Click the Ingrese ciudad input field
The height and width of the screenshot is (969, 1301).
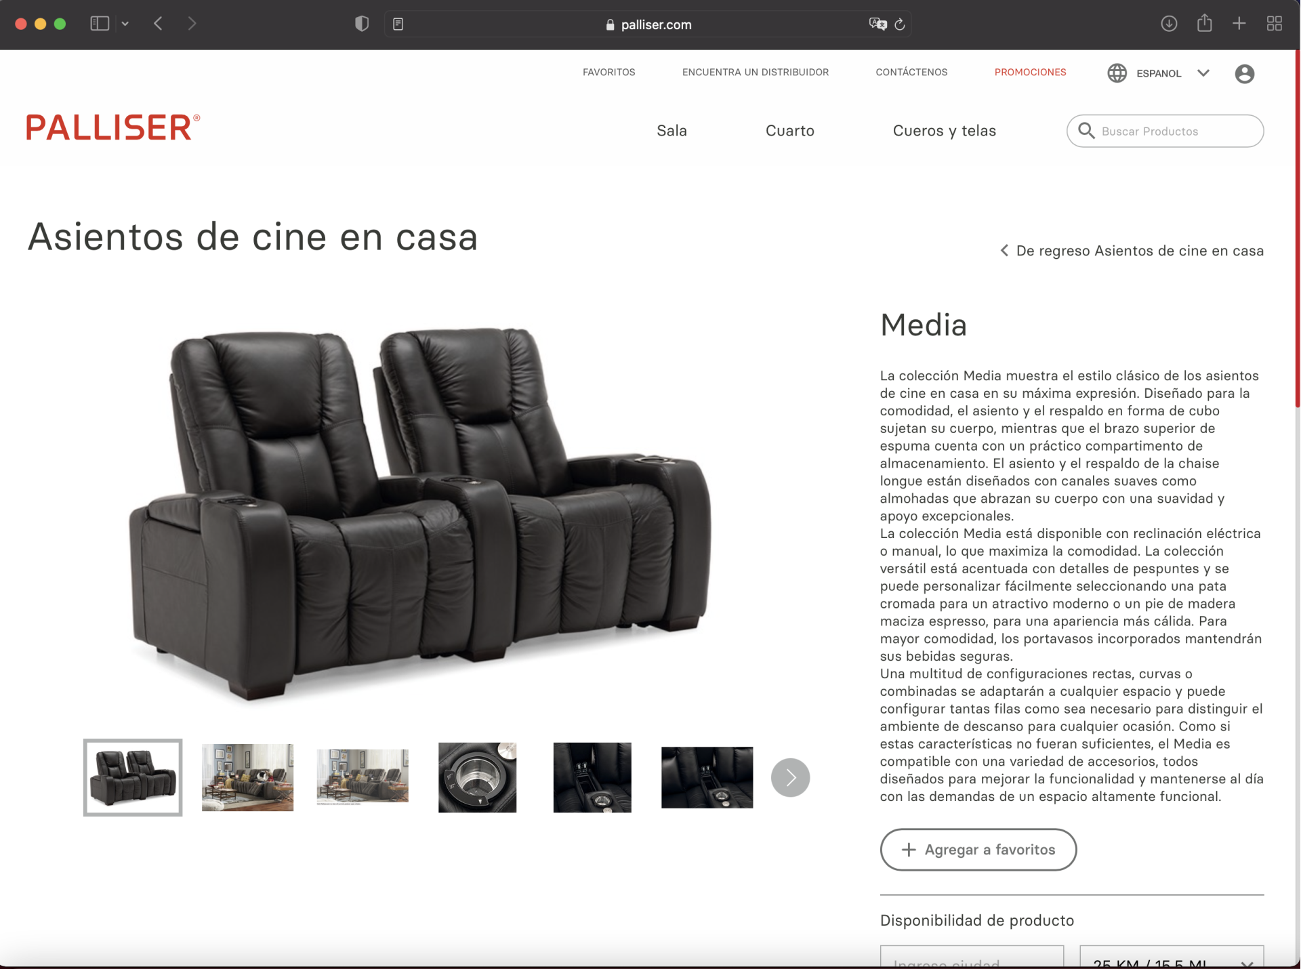(x=972, y=956)
